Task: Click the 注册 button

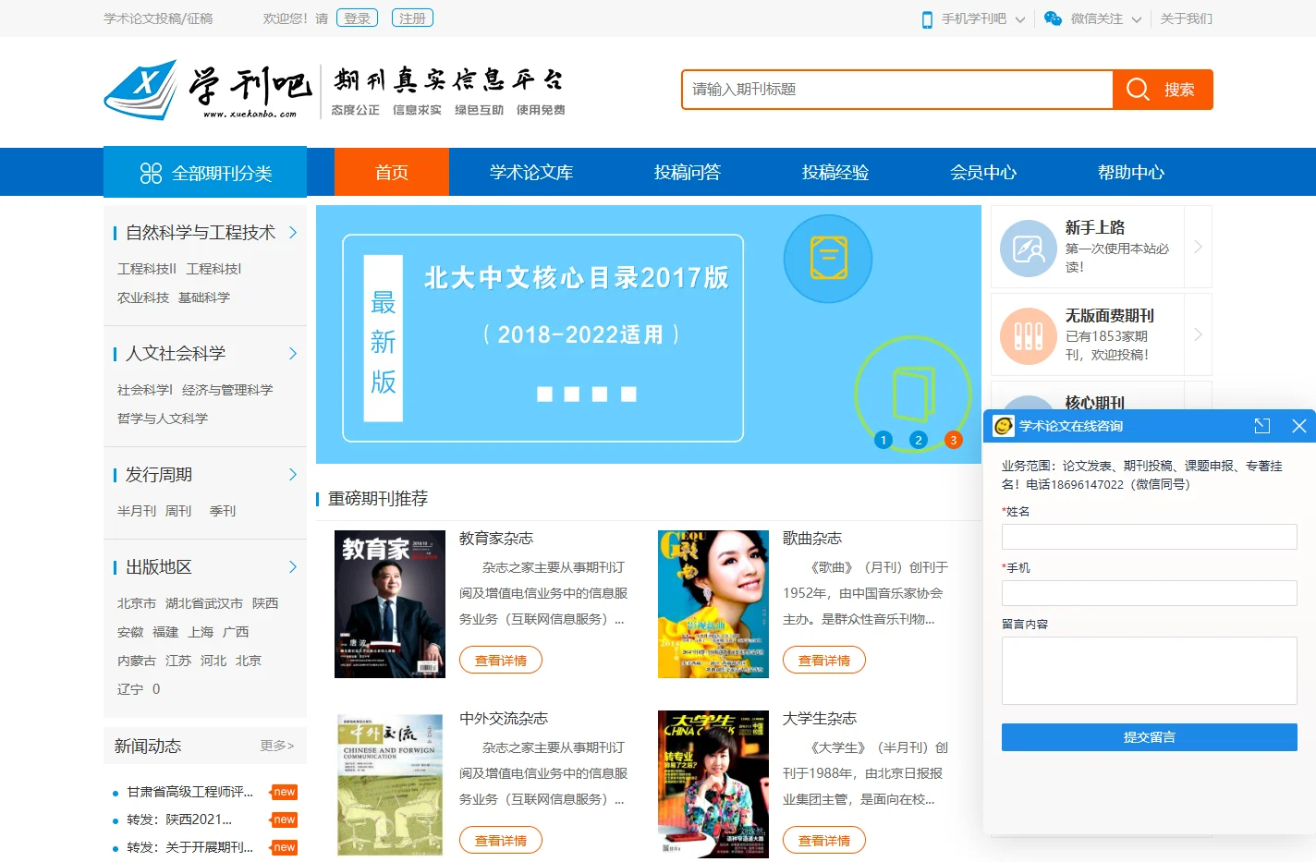Action: tap(412, 18)
